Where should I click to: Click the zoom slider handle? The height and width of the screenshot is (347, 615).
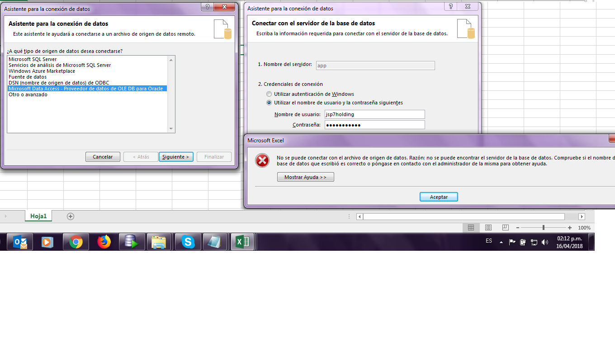(x=544, y=228)
